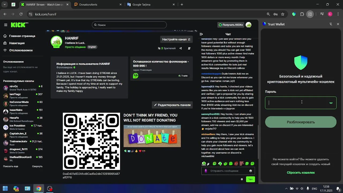
Task: Toggle the Chrome side panel button
Action: tap(310, 14)
